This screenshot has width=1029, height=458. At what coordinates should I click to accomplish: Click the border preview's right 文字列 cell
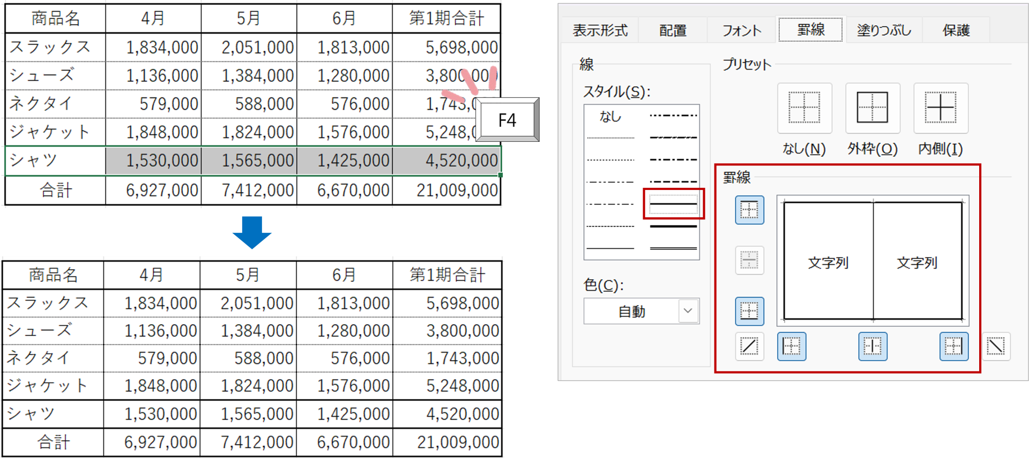pos(917,262)
